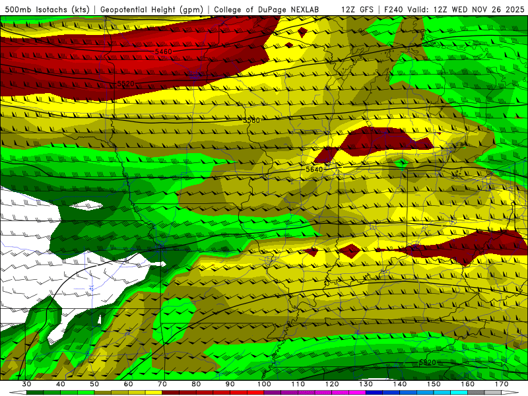
Task: Click the dark blue swatch right of 130
Action: click(374, 393)
